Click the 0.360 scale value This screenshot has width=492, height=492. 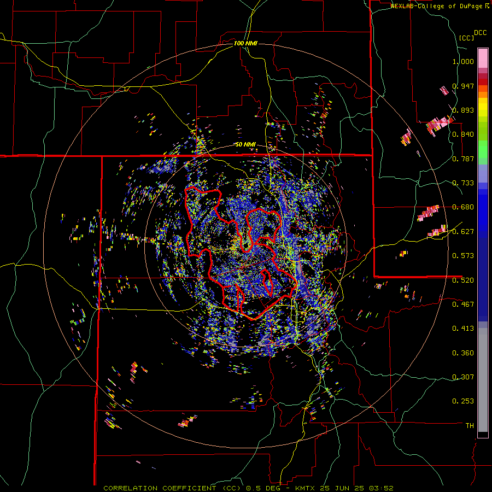pyautogui.click(x=463, y=353)
